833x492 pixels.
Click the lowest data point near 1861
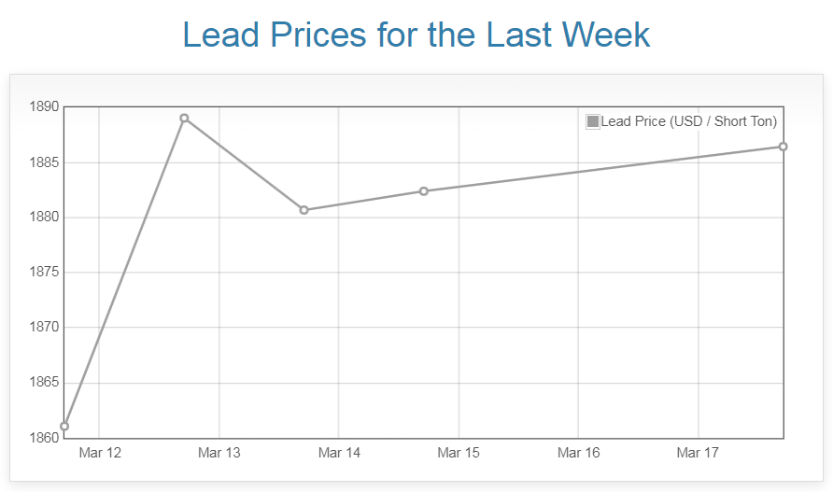(x=64, y=427)
